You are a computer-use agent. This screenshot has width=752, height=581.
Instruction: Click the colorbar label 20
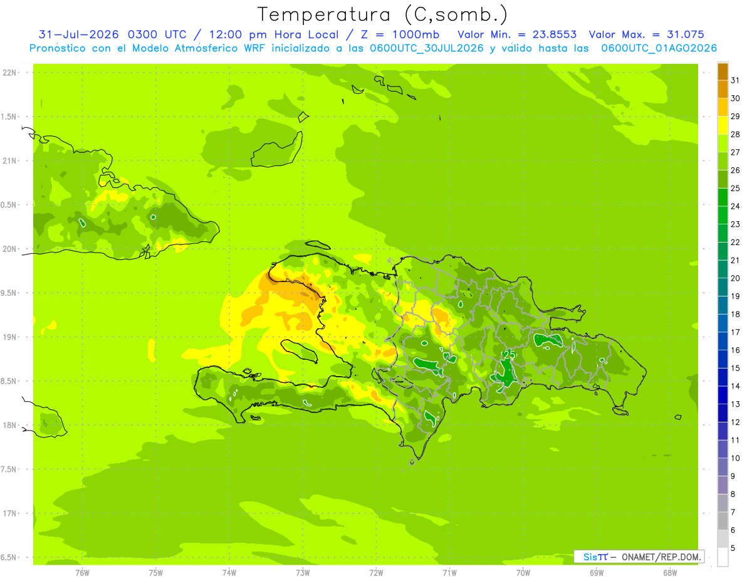coord(736,278)
